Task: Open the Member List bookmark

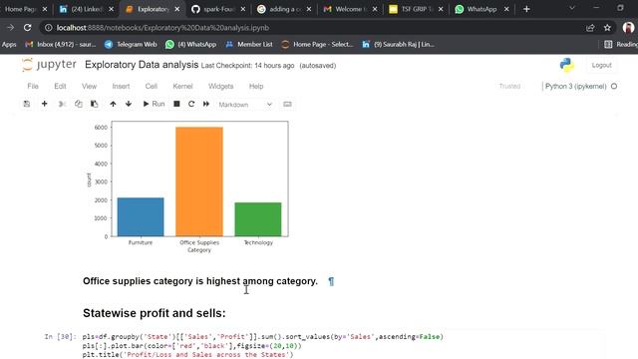Action: 249,44
